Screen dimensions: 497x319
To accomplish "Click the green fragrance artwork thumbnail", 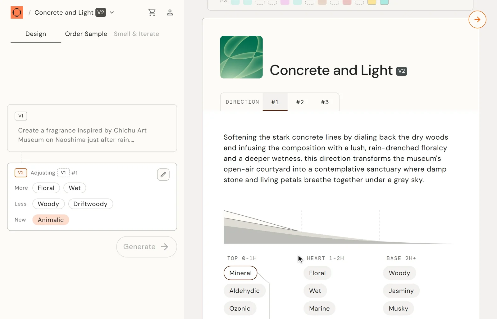I will pyautogui.click(x=241, y=57).
